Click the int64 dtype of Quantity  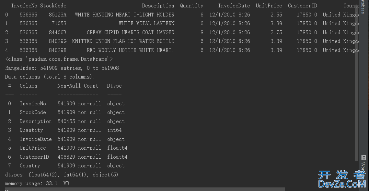pyautogui.click(x=114, y=130)
